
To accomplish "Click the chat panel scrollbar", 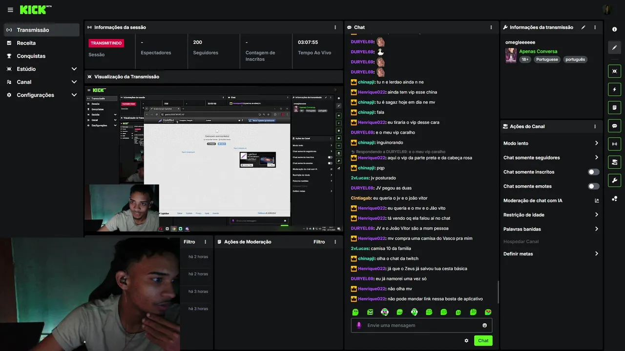I will [498, 292].
